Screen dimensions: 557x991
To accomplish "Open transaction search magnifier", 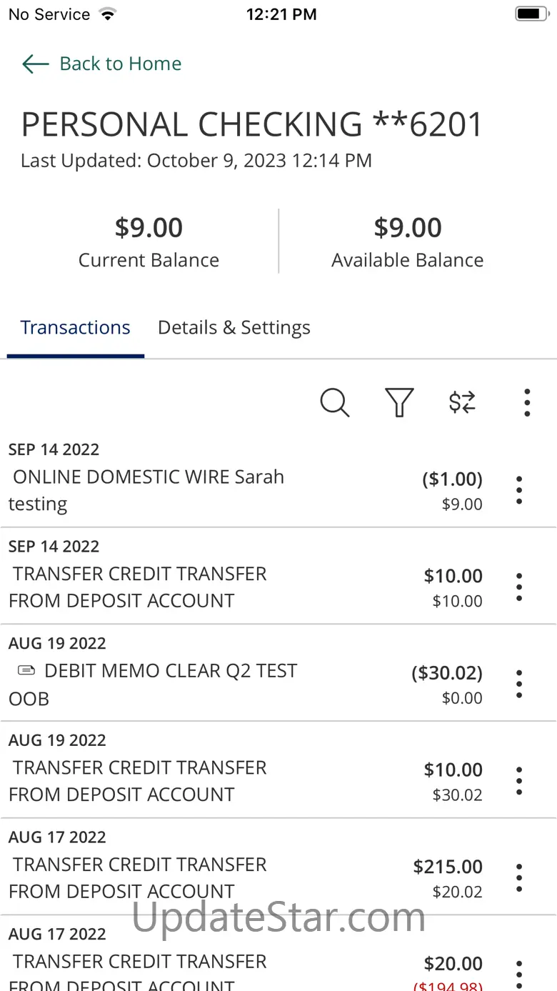I will (334, 403).
